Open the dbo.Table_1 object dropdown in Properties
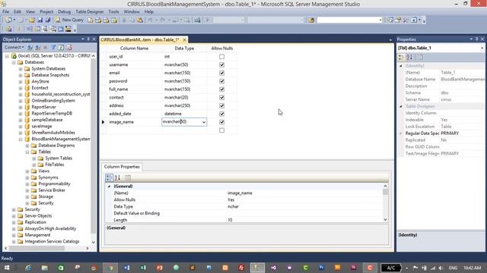 pos(482,48)
